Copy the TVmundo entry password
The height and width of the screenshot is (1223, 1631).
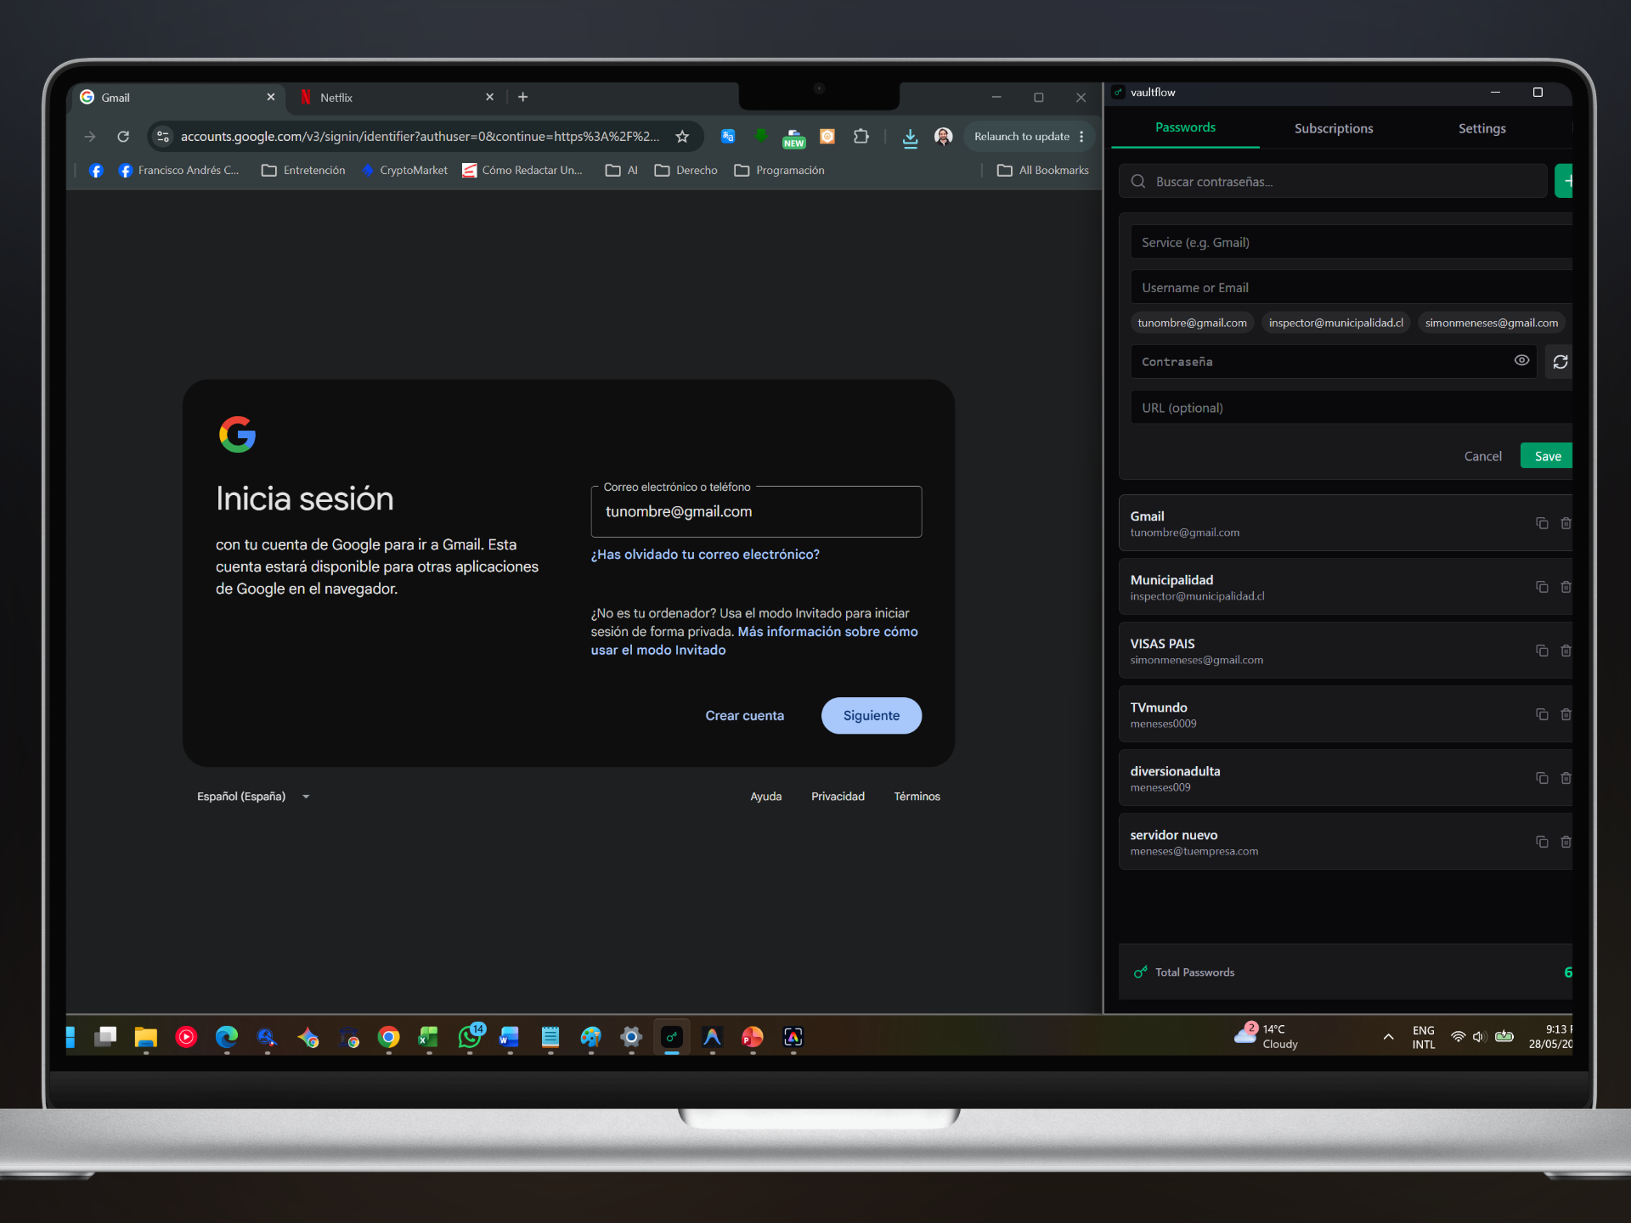click(1542, 714)
